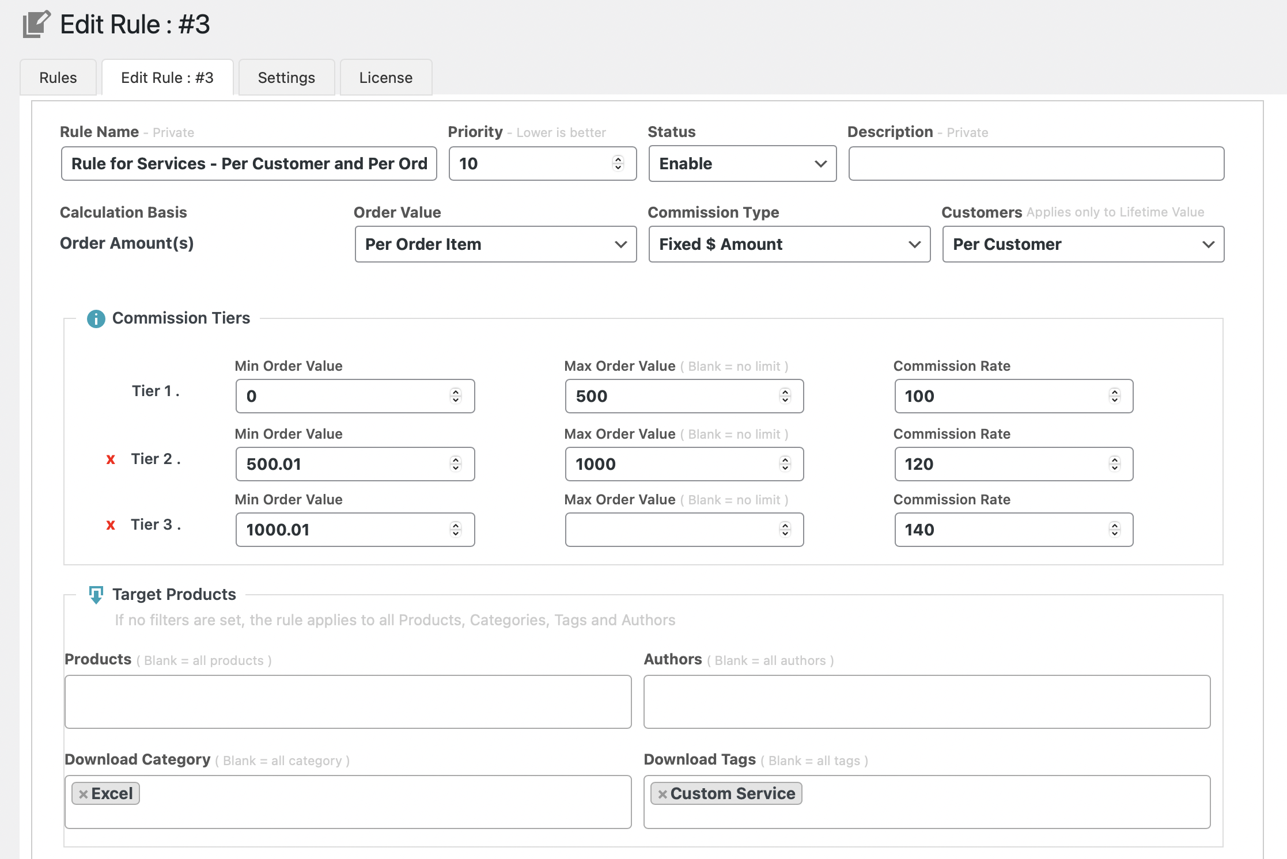Open Customers dropdown set to Per Customer

coord(1083,244)
